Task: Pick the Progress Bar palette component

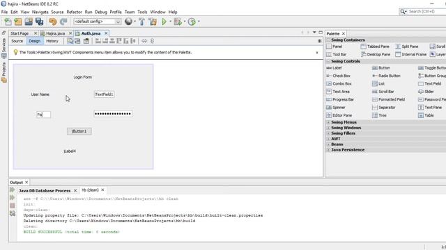Action: tap(340, 100)
